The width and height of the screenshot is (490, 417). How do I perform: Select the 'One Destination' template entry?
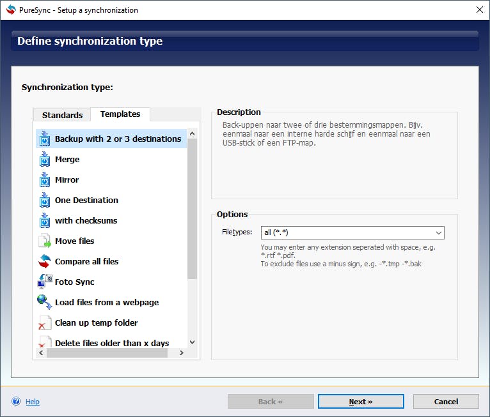(x=111, y=201)
